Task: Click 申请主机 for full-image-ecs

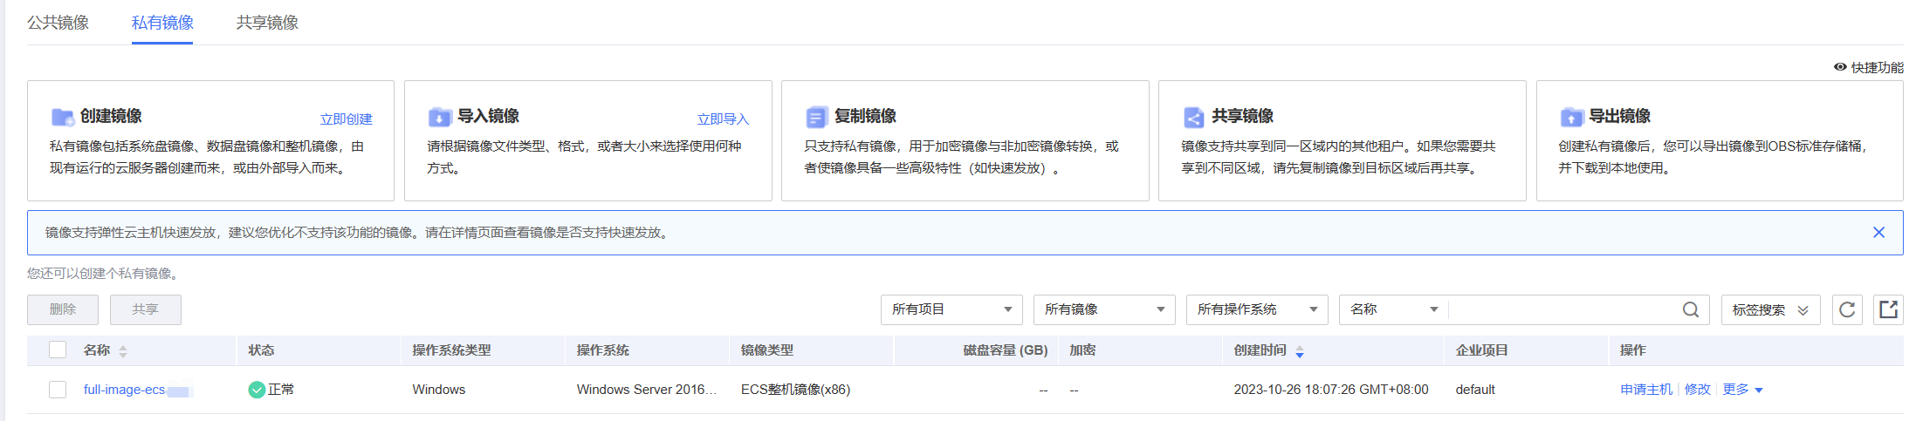Action: tap(1646, 390)
